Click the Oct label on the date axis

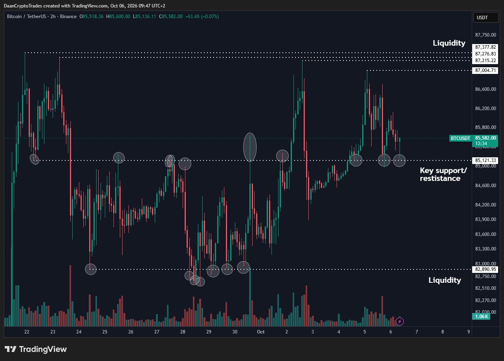click(x=260, y=332)
